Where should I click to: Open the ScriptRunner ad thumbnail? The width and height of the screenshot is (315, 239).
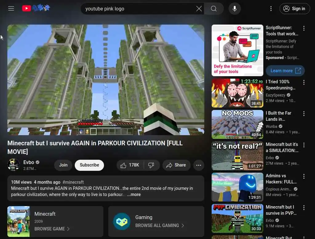tap(237, 50)
